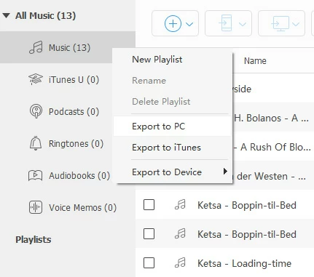Click the Name column header

pos(255,60)
